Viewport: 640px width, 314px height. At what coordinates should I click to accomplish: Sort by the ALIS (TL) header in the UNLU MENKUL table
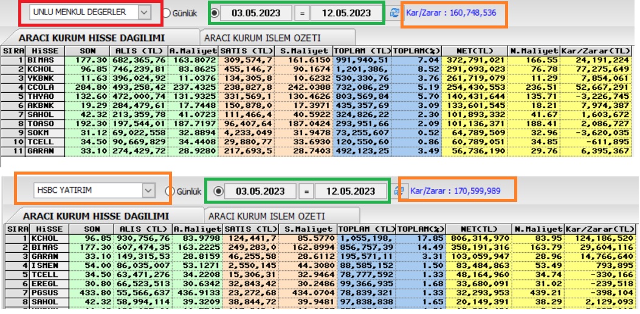[139, 51]
